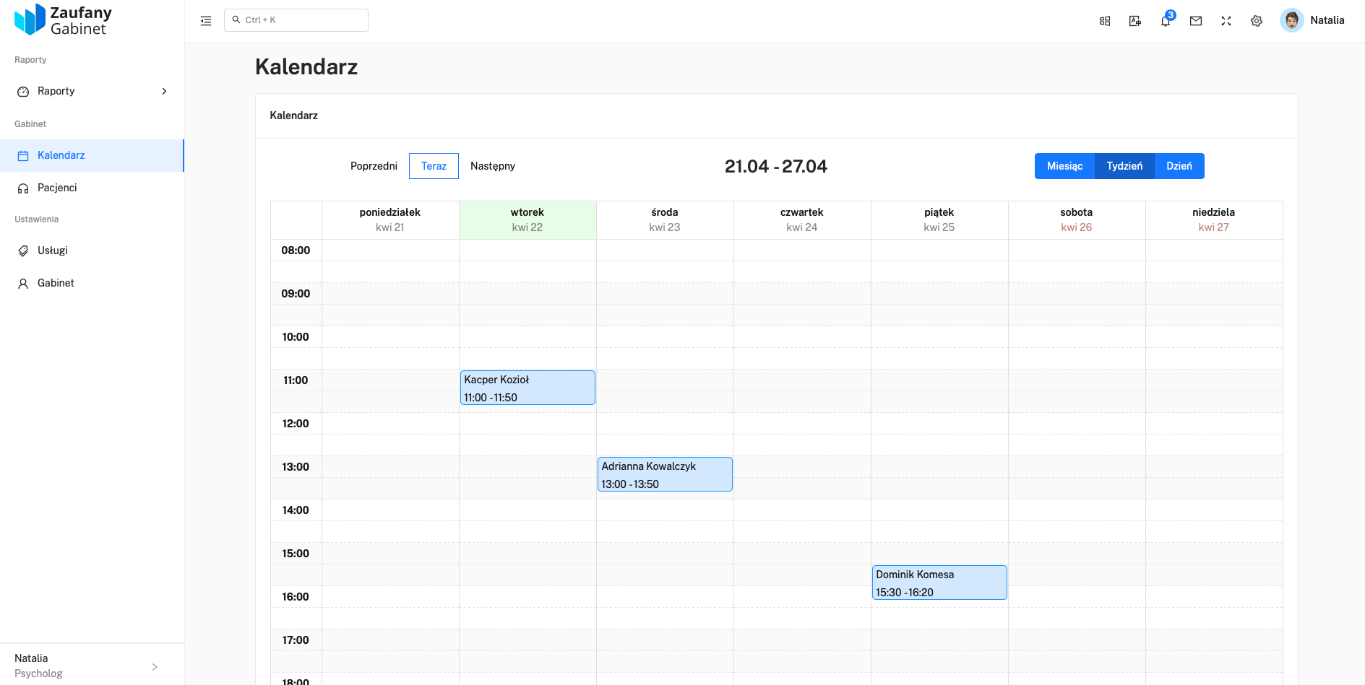The width and height of the screenshot is (1365, 685).
Task: Go to the Poprzedni week
Action: 374,166
